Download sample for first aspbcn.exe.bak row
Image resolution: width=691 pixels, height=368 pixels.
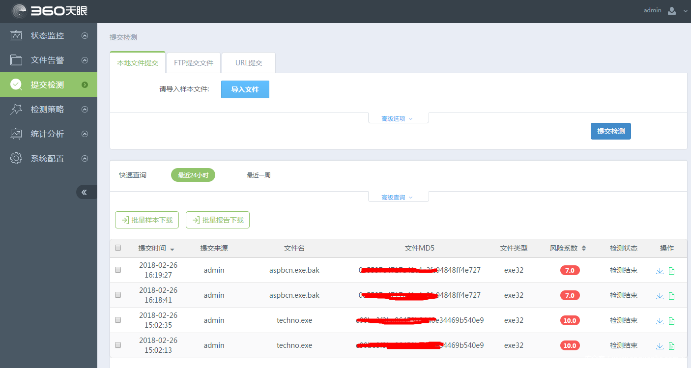coord(660,271)
